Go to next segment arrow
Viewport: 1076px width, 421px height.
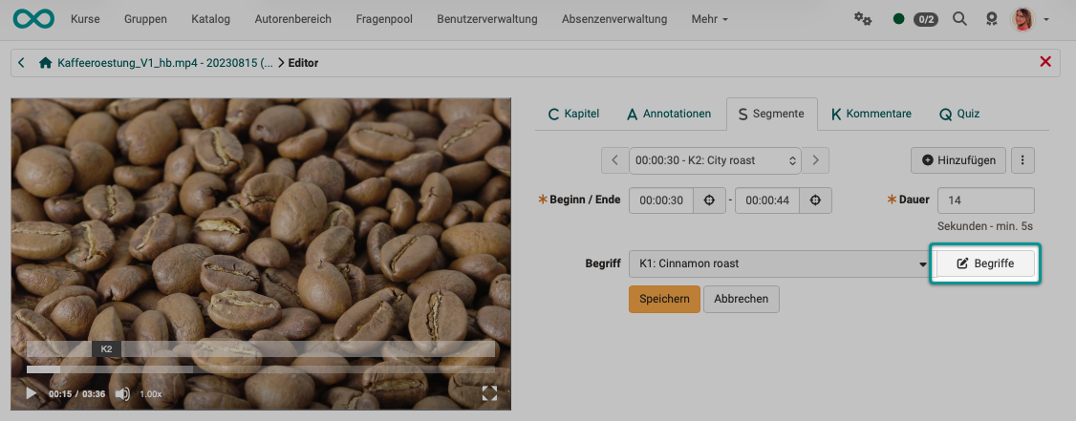[815, 160]
